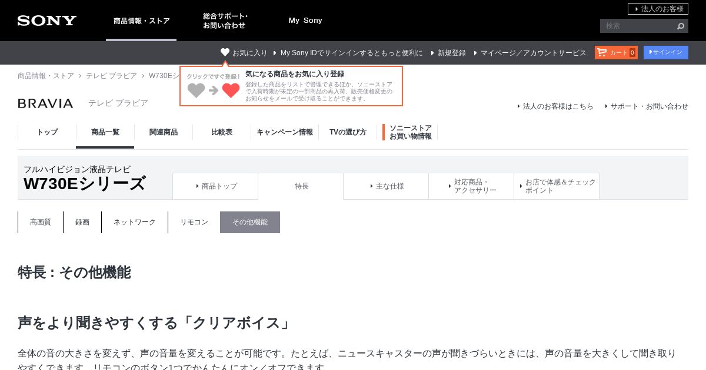This screenshot has height=370, width=706.
Task: Open お店で体感＆チェックポイント tab
Action: tap(557, 186)
